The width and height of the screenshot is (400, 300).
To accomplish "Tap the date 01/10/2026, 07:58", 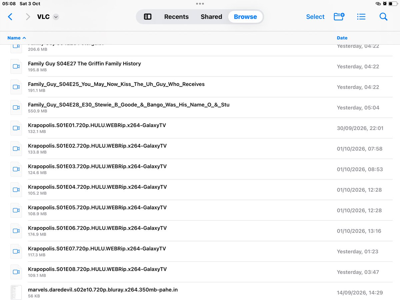I will coord(360,149).
